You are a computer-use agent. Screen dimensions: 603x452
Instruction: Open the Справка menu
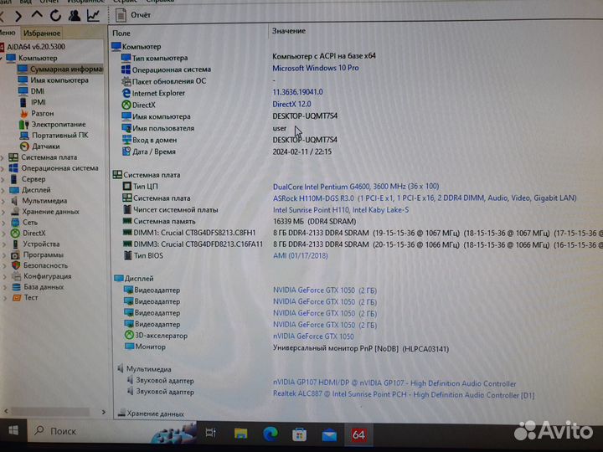pyautogui.click(x=160, y=2)
